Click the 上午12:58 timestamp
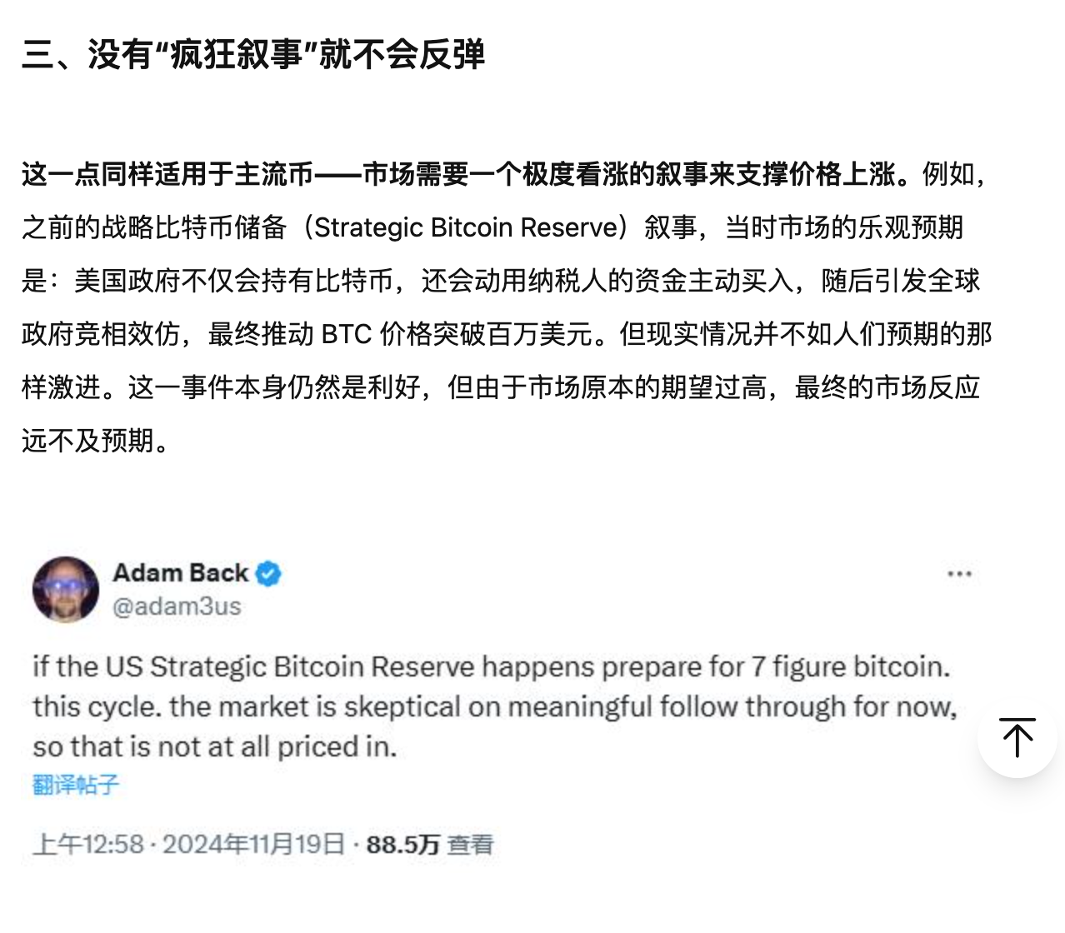Viewport: 1065px width, 933px height. tap(88, 845)
